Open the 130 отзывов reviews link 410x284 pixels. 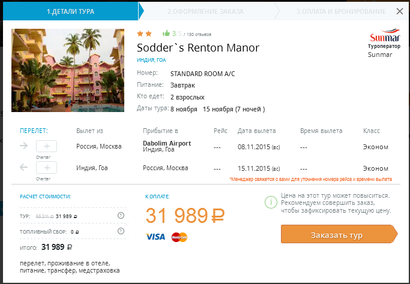pyautogui.click(x=198, y=35)
